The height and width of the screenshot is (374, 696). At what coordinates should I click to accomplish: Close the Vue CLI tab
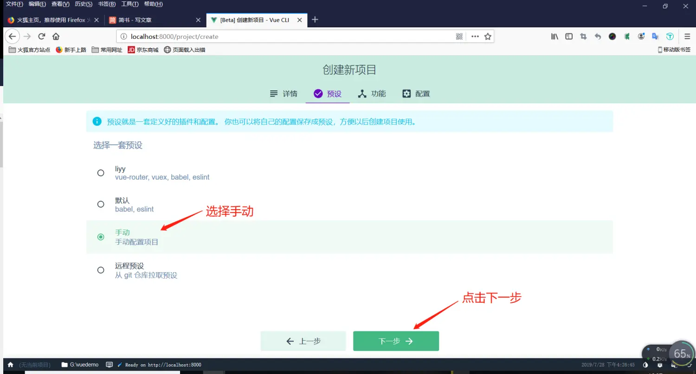click(300, 20)
